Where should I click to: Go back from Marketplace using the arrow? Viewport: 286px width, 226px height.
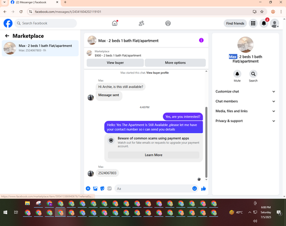pos(7,36)
